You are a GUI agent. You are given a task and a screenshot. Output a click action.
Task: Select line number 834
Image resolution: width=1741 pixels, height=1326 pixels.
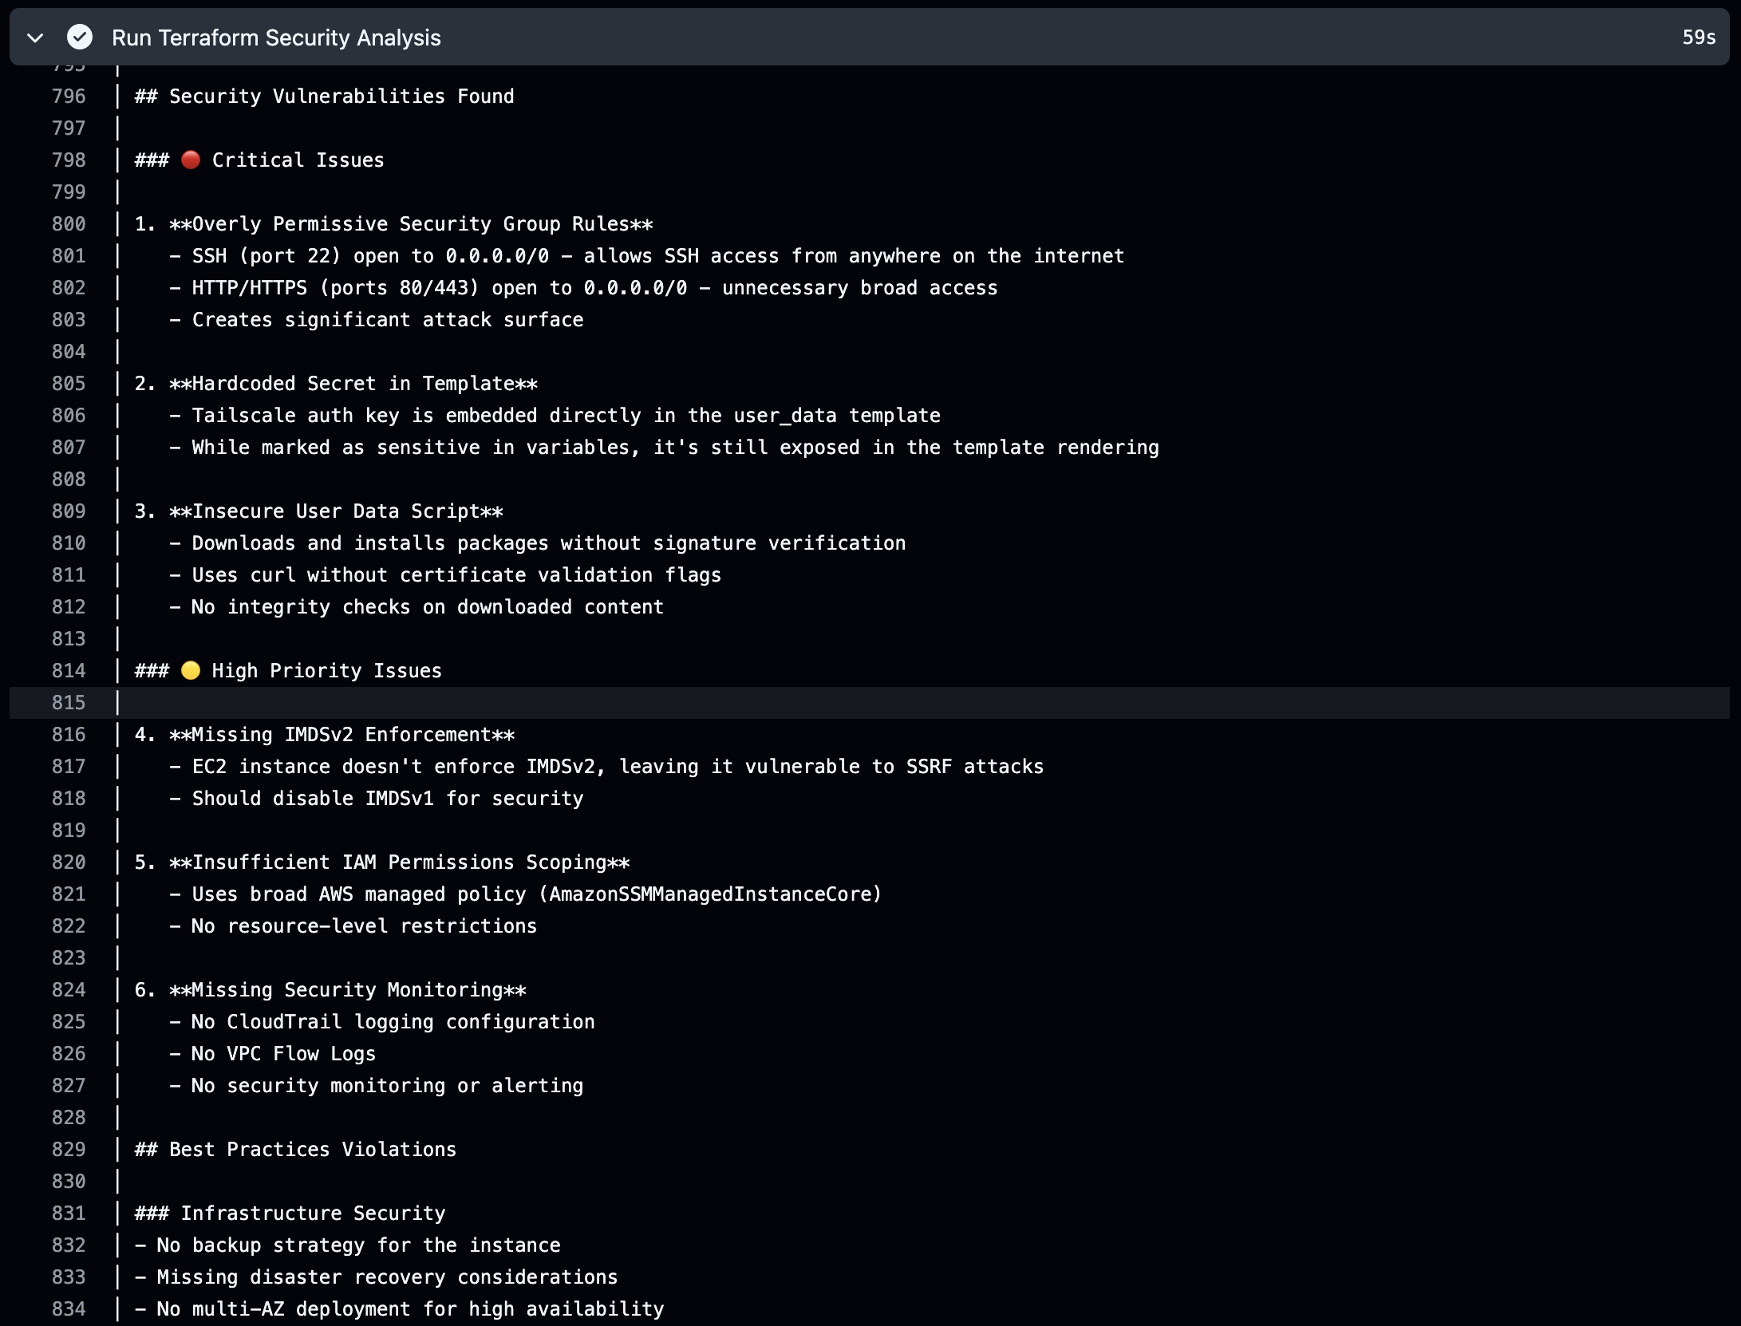(x=69, y=1309)
